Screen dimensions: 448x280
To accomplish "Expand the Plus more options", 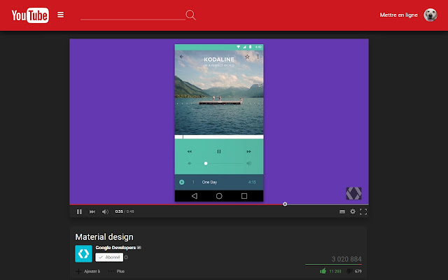I will 117,271.
